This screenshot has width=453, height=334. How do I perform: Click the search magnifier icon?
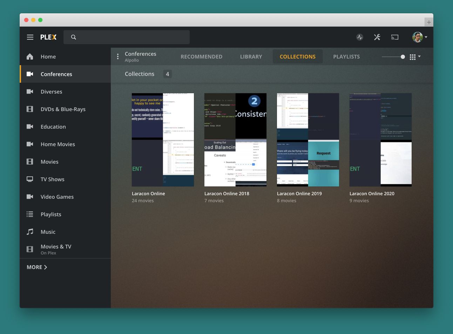pyautogui.click(x=73, y=37)
